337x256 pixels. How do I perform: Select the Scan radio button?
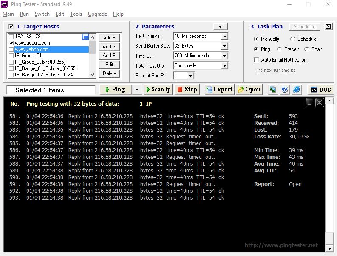[x=307, y=49]
